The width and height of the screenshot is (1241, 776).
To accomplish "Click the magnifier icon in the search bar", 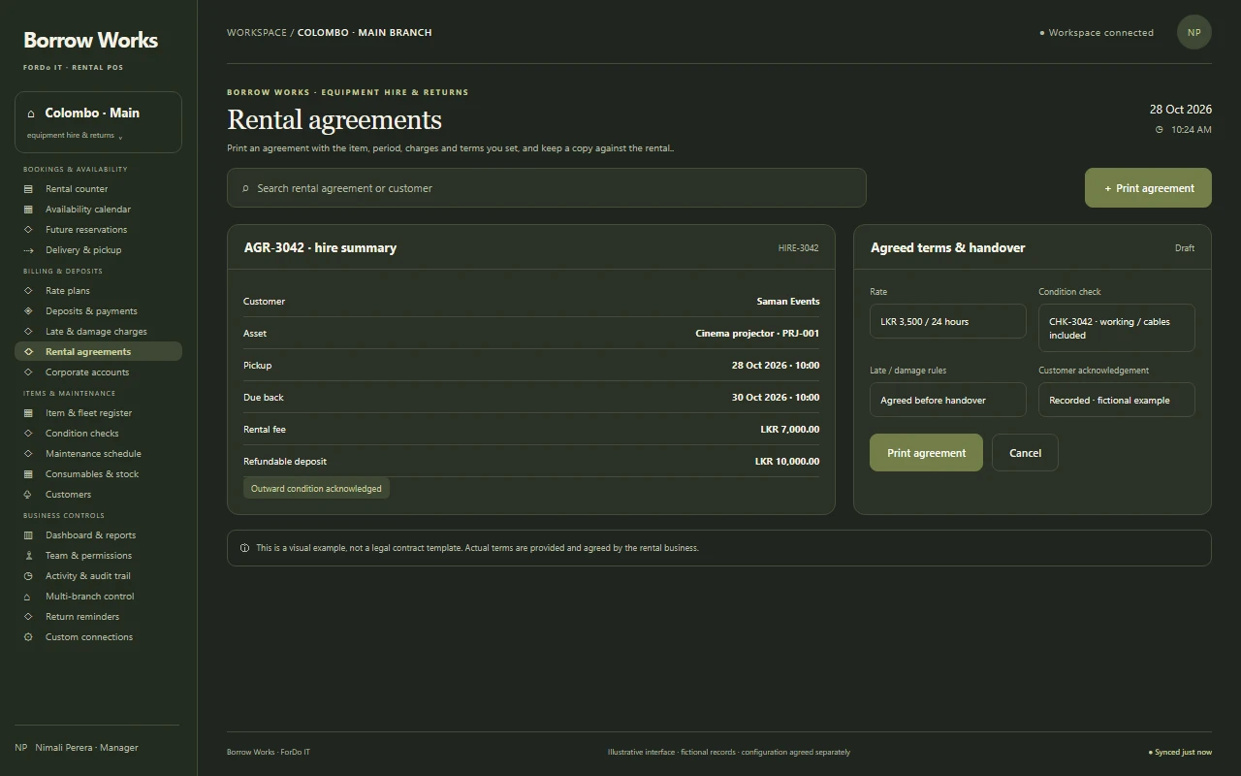I will pos(245,188).
